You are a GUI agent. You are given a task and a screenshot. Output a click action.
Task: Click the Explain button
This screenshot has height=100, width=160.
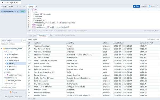(144, 6)
